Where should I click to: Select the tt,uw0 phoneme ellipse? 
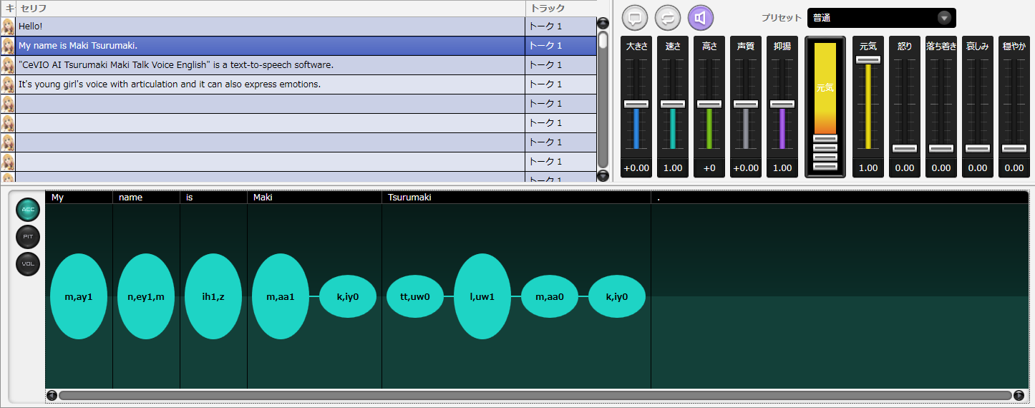pos(415,296)
